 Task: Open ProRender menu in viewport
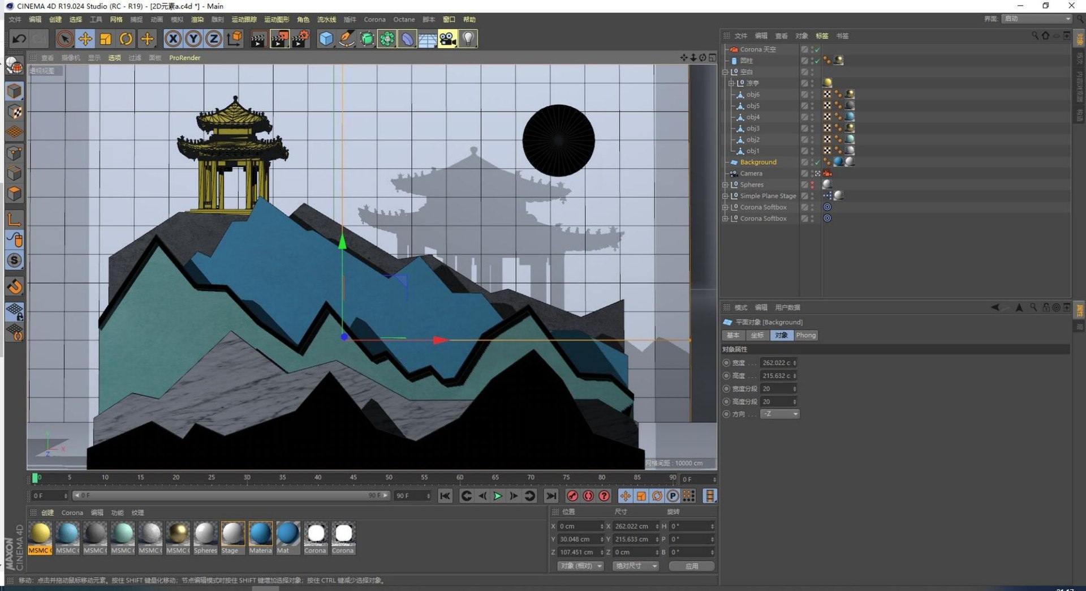[x=184, y=58]
